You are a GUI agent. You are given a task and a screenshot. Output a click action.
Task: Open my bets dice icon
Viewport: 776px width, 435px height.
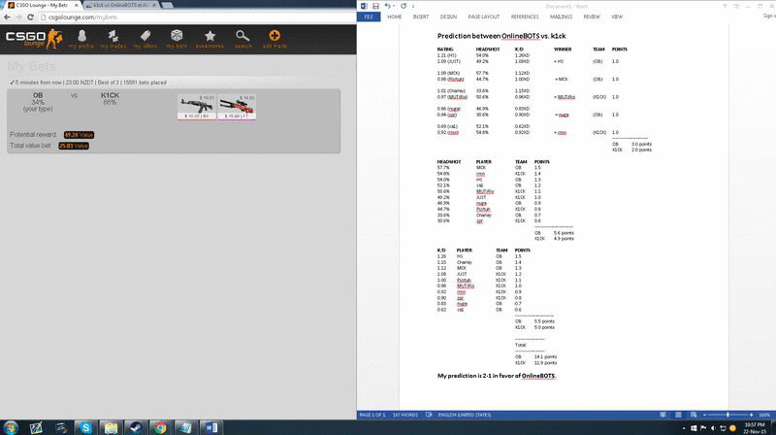[x=177, y=39]
